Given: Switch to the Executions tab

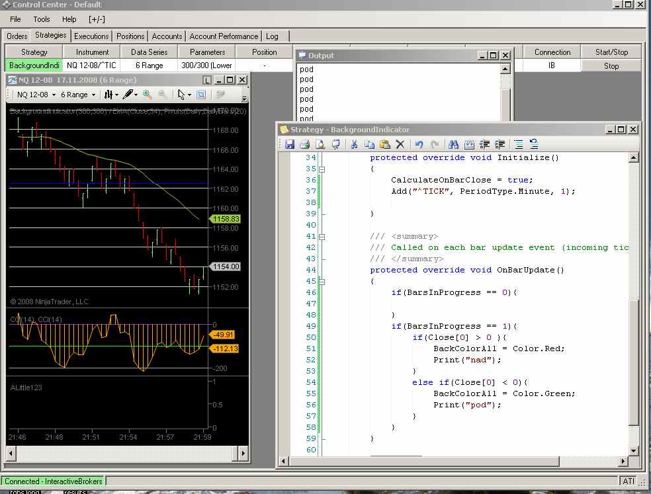Looking at the screenshot, I should (x=91, y=36).
